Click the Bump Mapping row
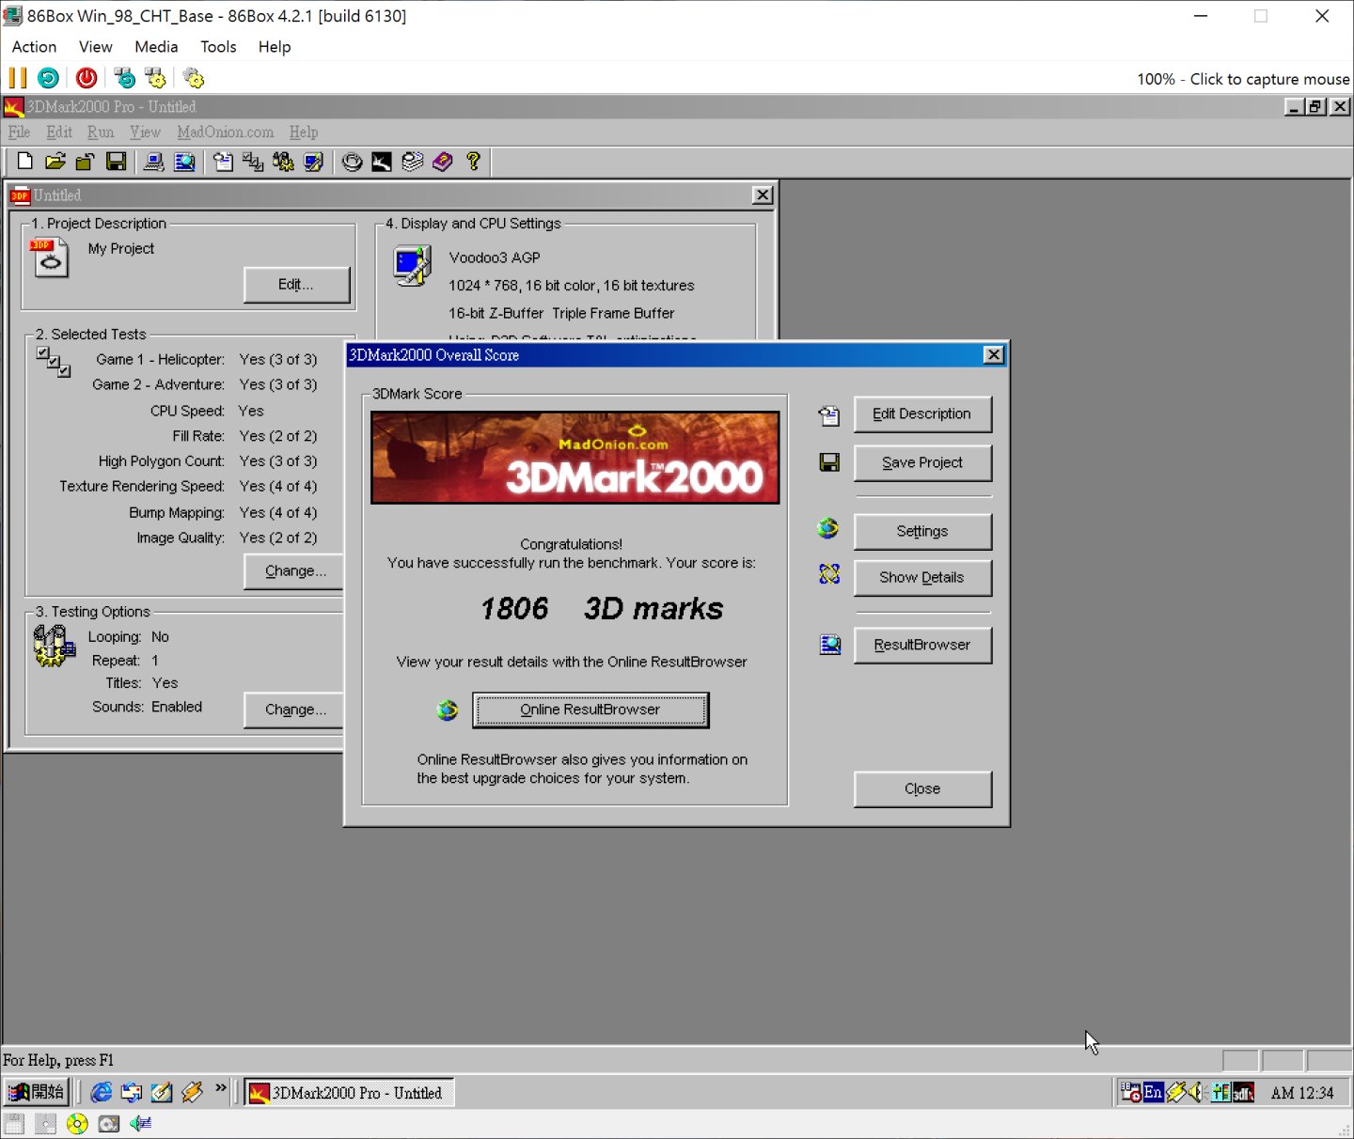The height and width of the screenshot is (1139, 1354). [223, 513]
